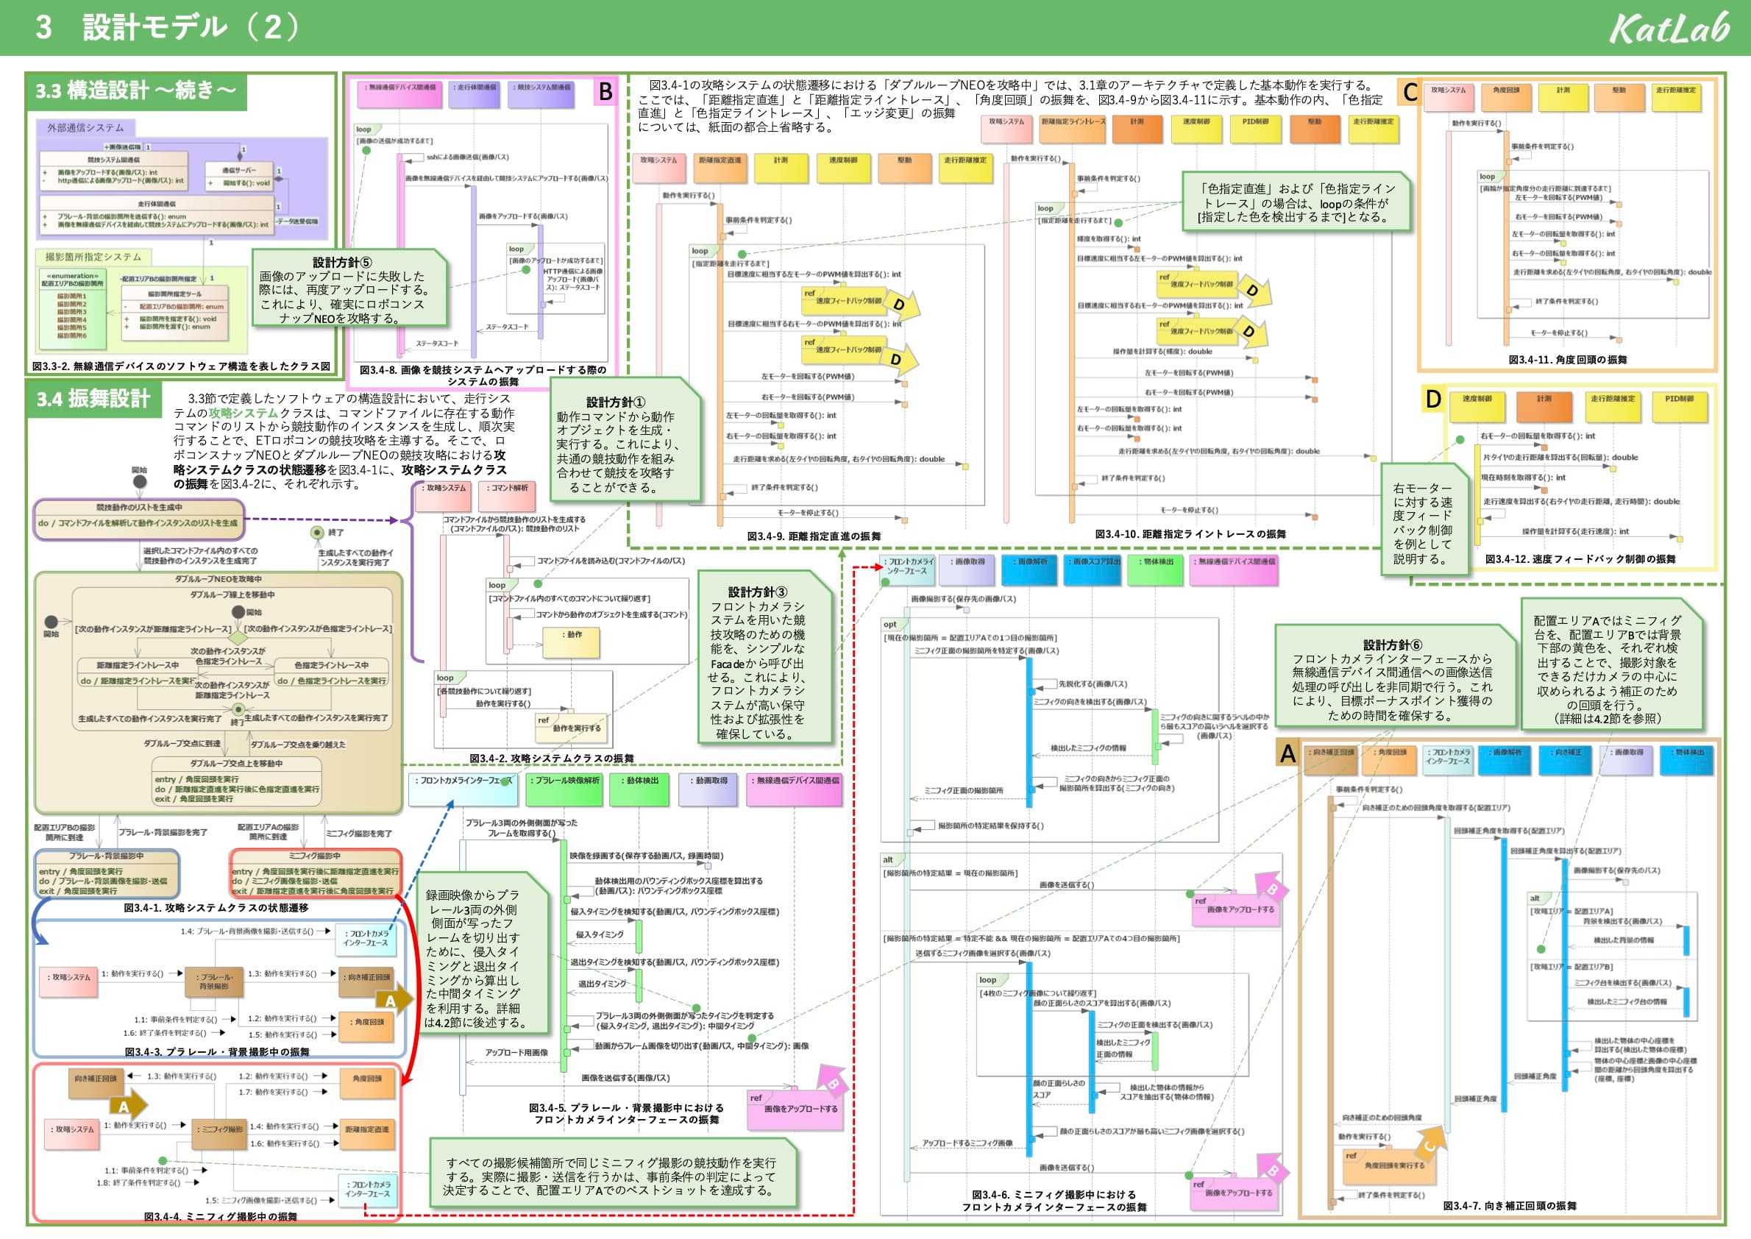The width and height of the screenshot is (1751, 1239).
Task: Click the 撮影箇所指定ツール class box
Action: [x=174, y=313]
